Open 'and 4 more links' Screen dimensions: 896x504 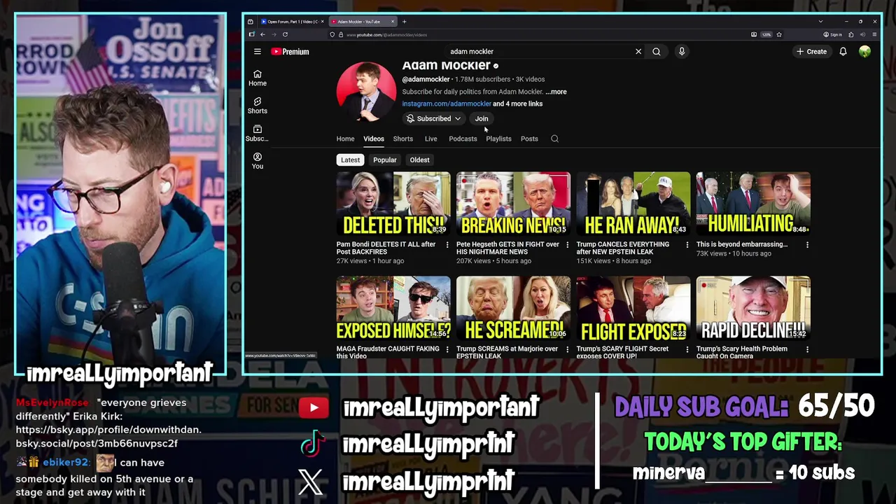tap(518, 104)
